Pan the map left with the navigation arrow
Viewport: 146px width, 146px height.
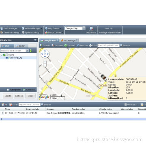point(42,54)
